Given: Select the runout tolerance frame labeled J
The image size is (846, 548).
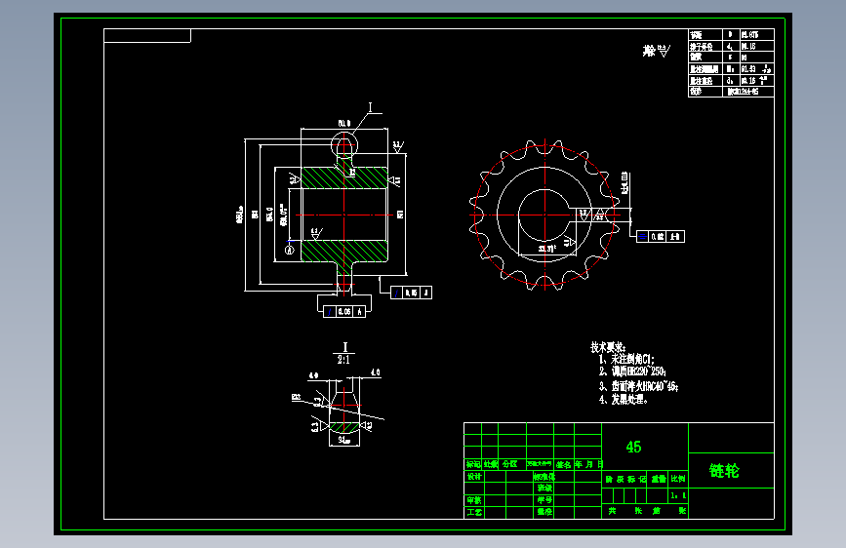Looking at the screenshot, I should (411, 293).
